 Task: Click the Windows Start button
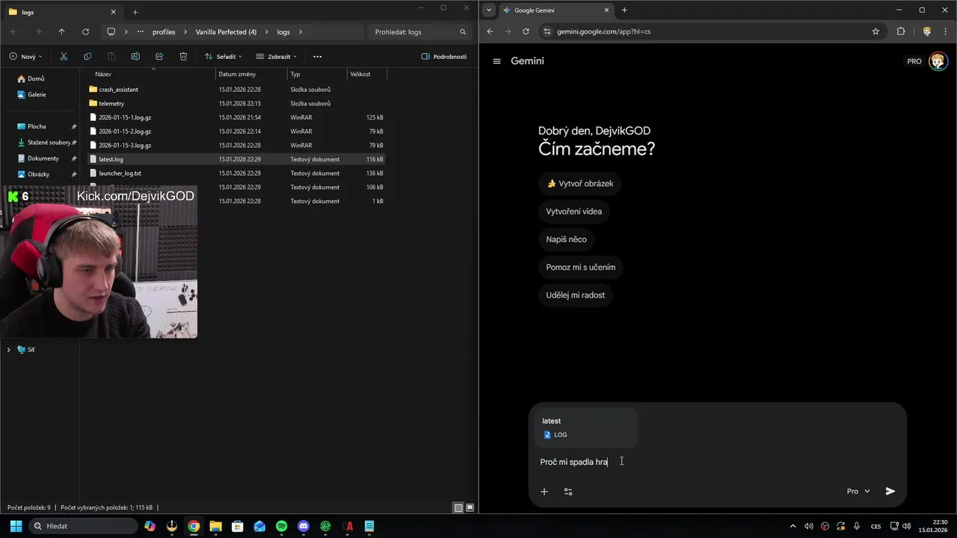coord(14,526)
